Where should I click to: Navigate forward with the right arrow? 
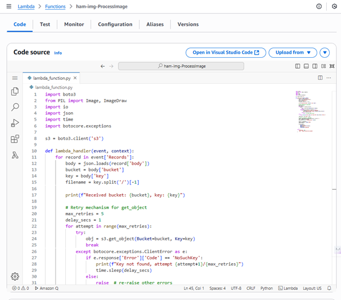(x=112, y=66)
